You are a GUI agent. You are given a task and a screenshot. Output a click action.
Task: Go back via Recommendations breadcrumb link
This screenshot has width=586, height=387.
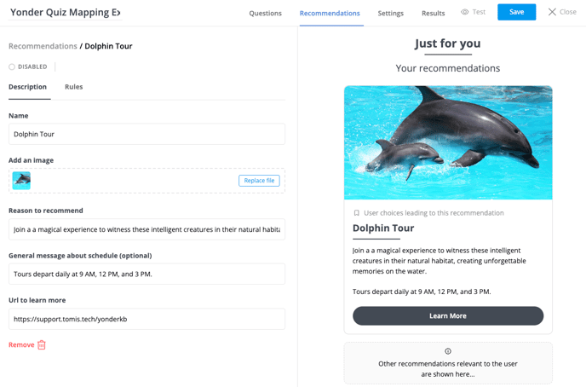tap(43, 46)
